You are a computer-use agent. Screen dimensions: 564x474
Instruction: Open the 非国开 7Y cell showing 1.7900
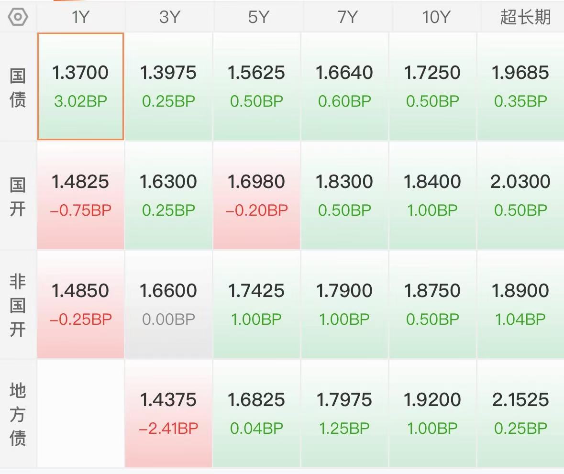(x=344, y=304)
